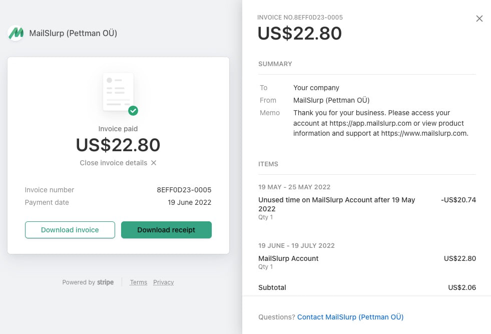Screen dimensions: 491x334
Task: Select the SUMMARY section header
Action: tap(275, 64)
